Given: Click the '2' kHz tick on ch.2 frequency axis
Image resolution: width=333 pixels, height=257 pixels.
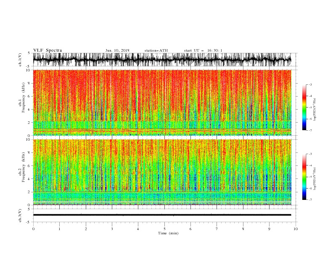Looking at the screenshot, I should (29, 192).
